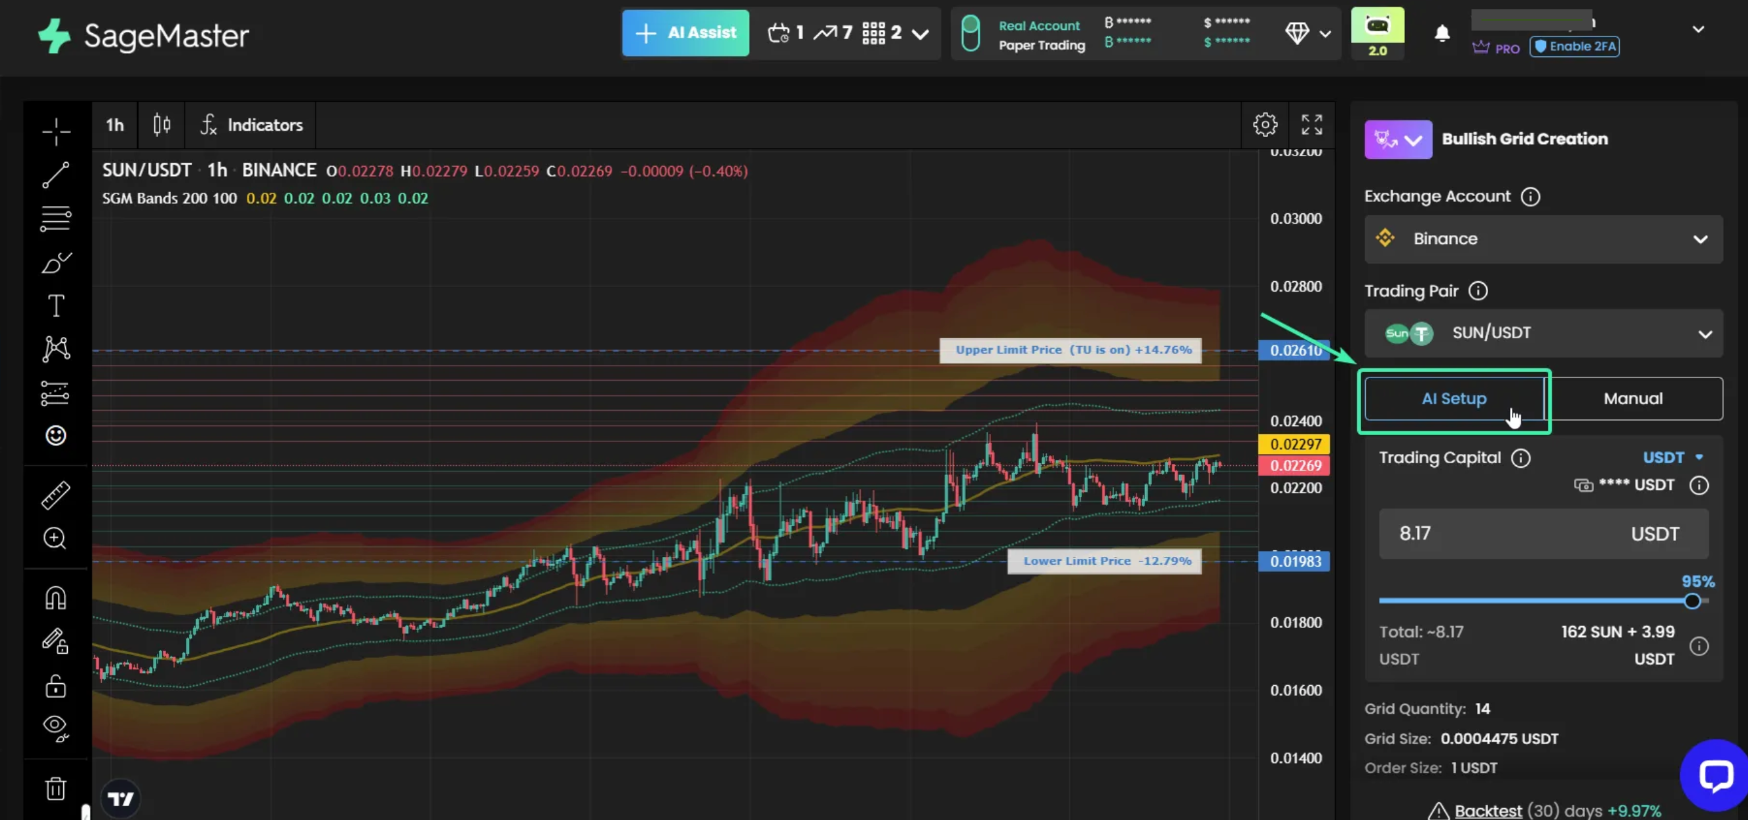
Task: Click the trading capital percentage slider handle
Action: click(x=1692, y=601)
